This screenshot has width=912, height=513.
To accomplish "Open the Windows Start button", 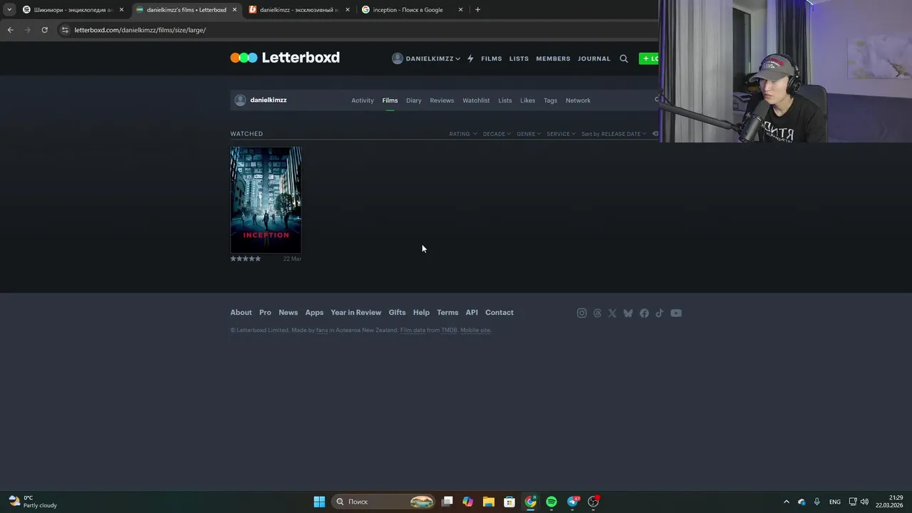I will [319, 502].
